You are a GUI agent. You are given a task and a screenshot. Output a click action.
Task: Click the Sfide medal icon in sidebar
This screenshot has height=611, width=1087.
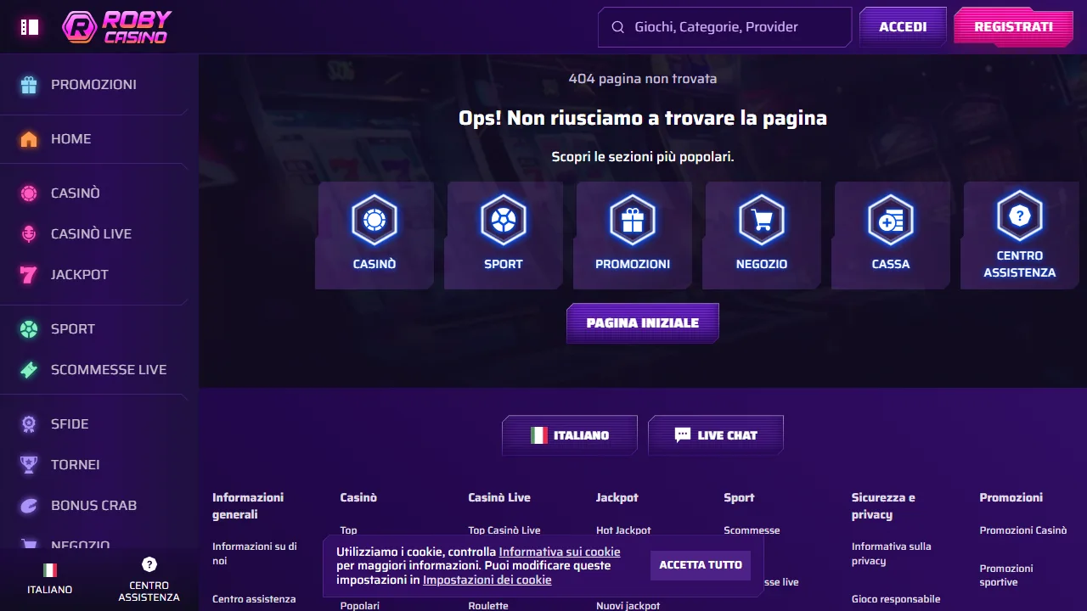click(29, 424)
